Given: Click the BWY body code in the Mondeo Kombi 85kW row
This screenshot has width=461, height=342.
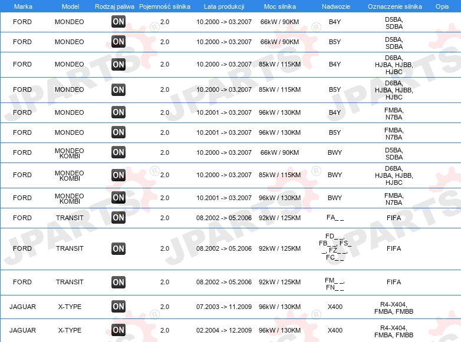Looking at the screenshot, I should pyautogui.click(x=335, y=175).
